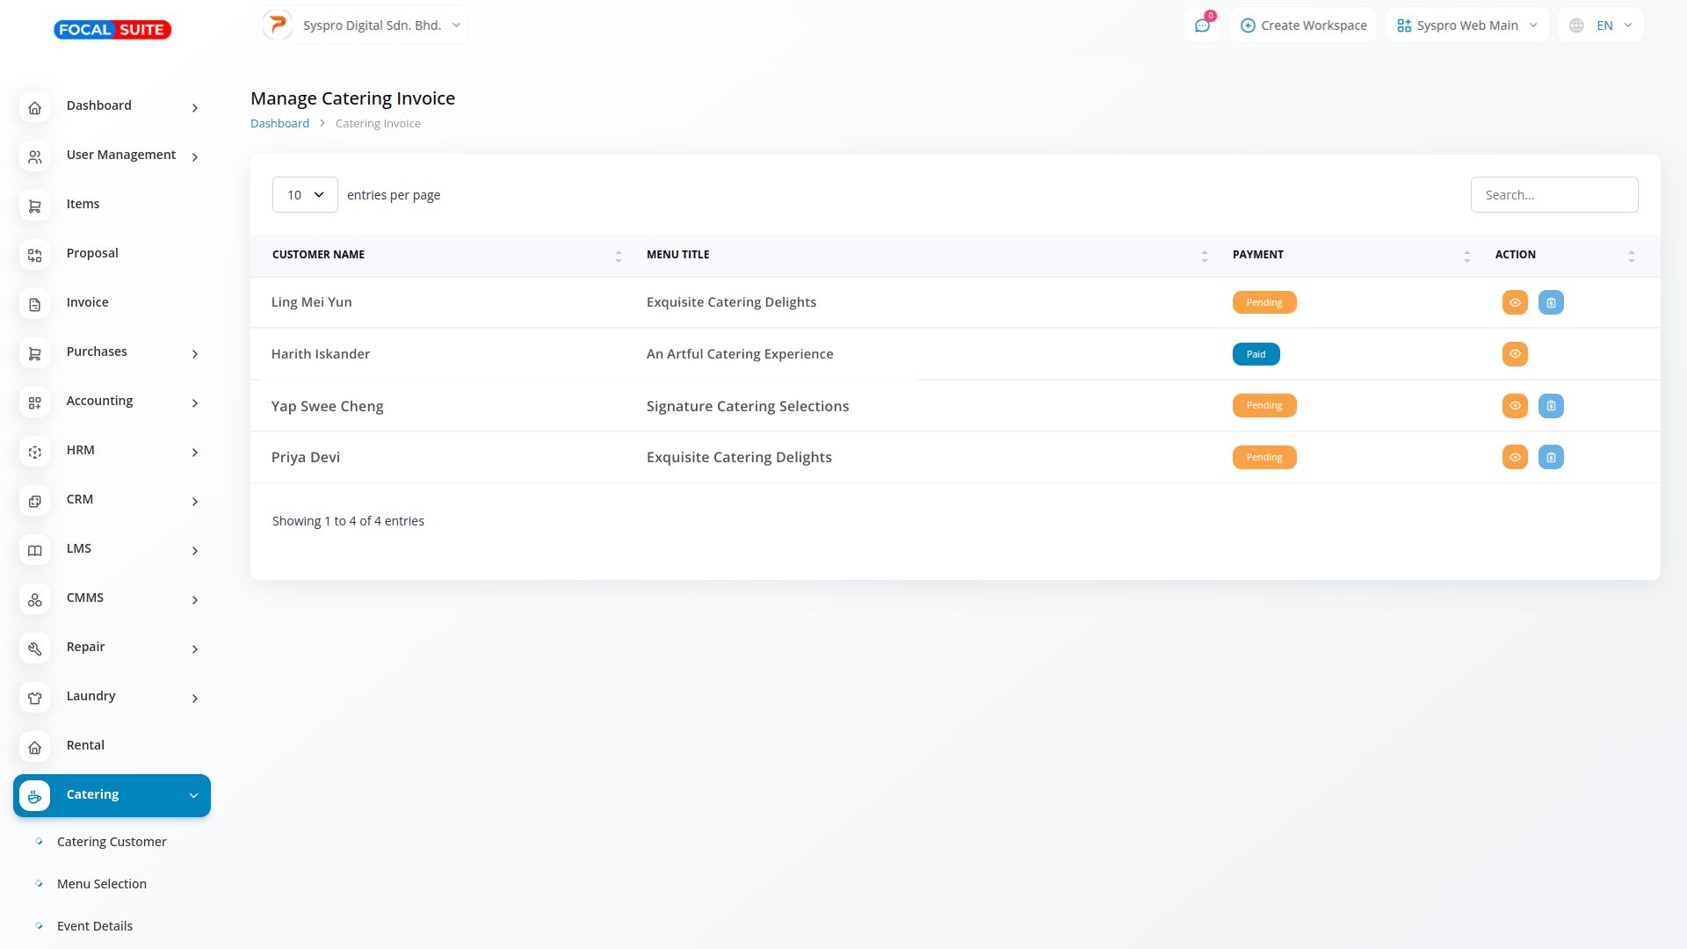View Ling Mei Yun's invoice via eye icon
The image size is (1687, 949).
pyautogui.click(x=1515, y=302)
